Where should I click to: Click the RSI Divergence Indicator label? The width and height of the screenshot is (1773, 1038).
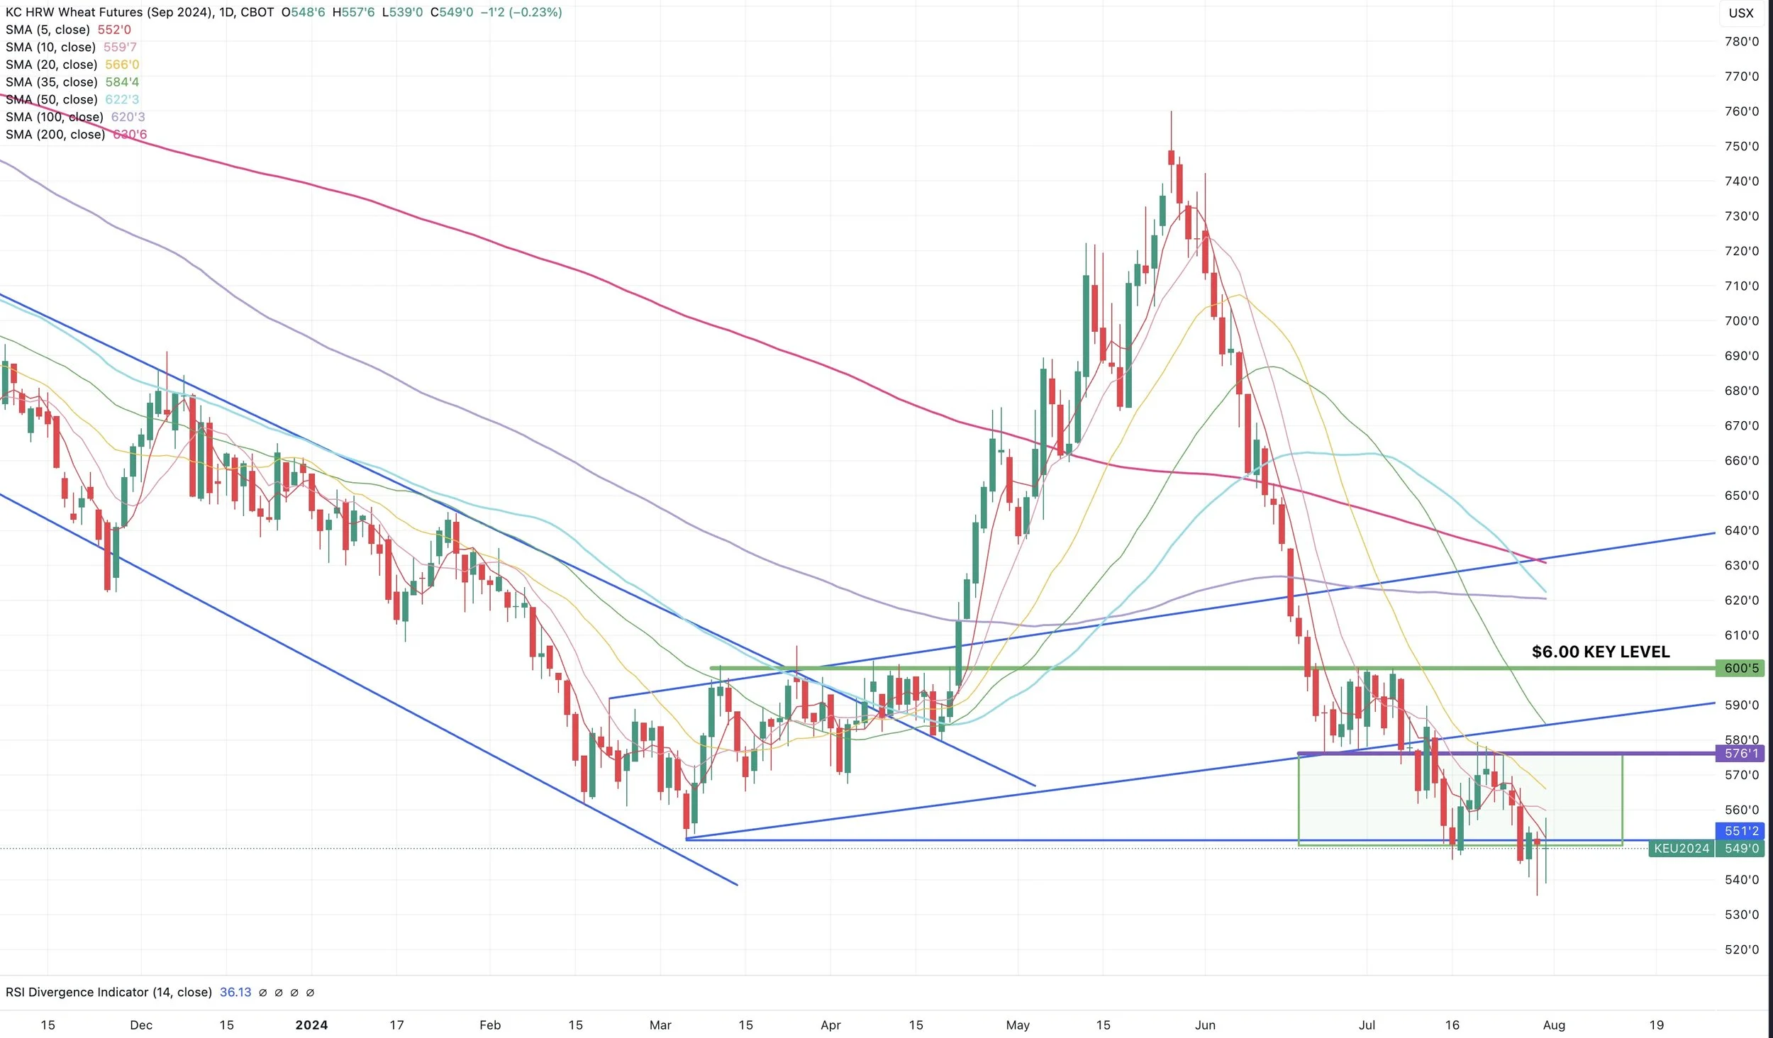click(x=109, y=992)
